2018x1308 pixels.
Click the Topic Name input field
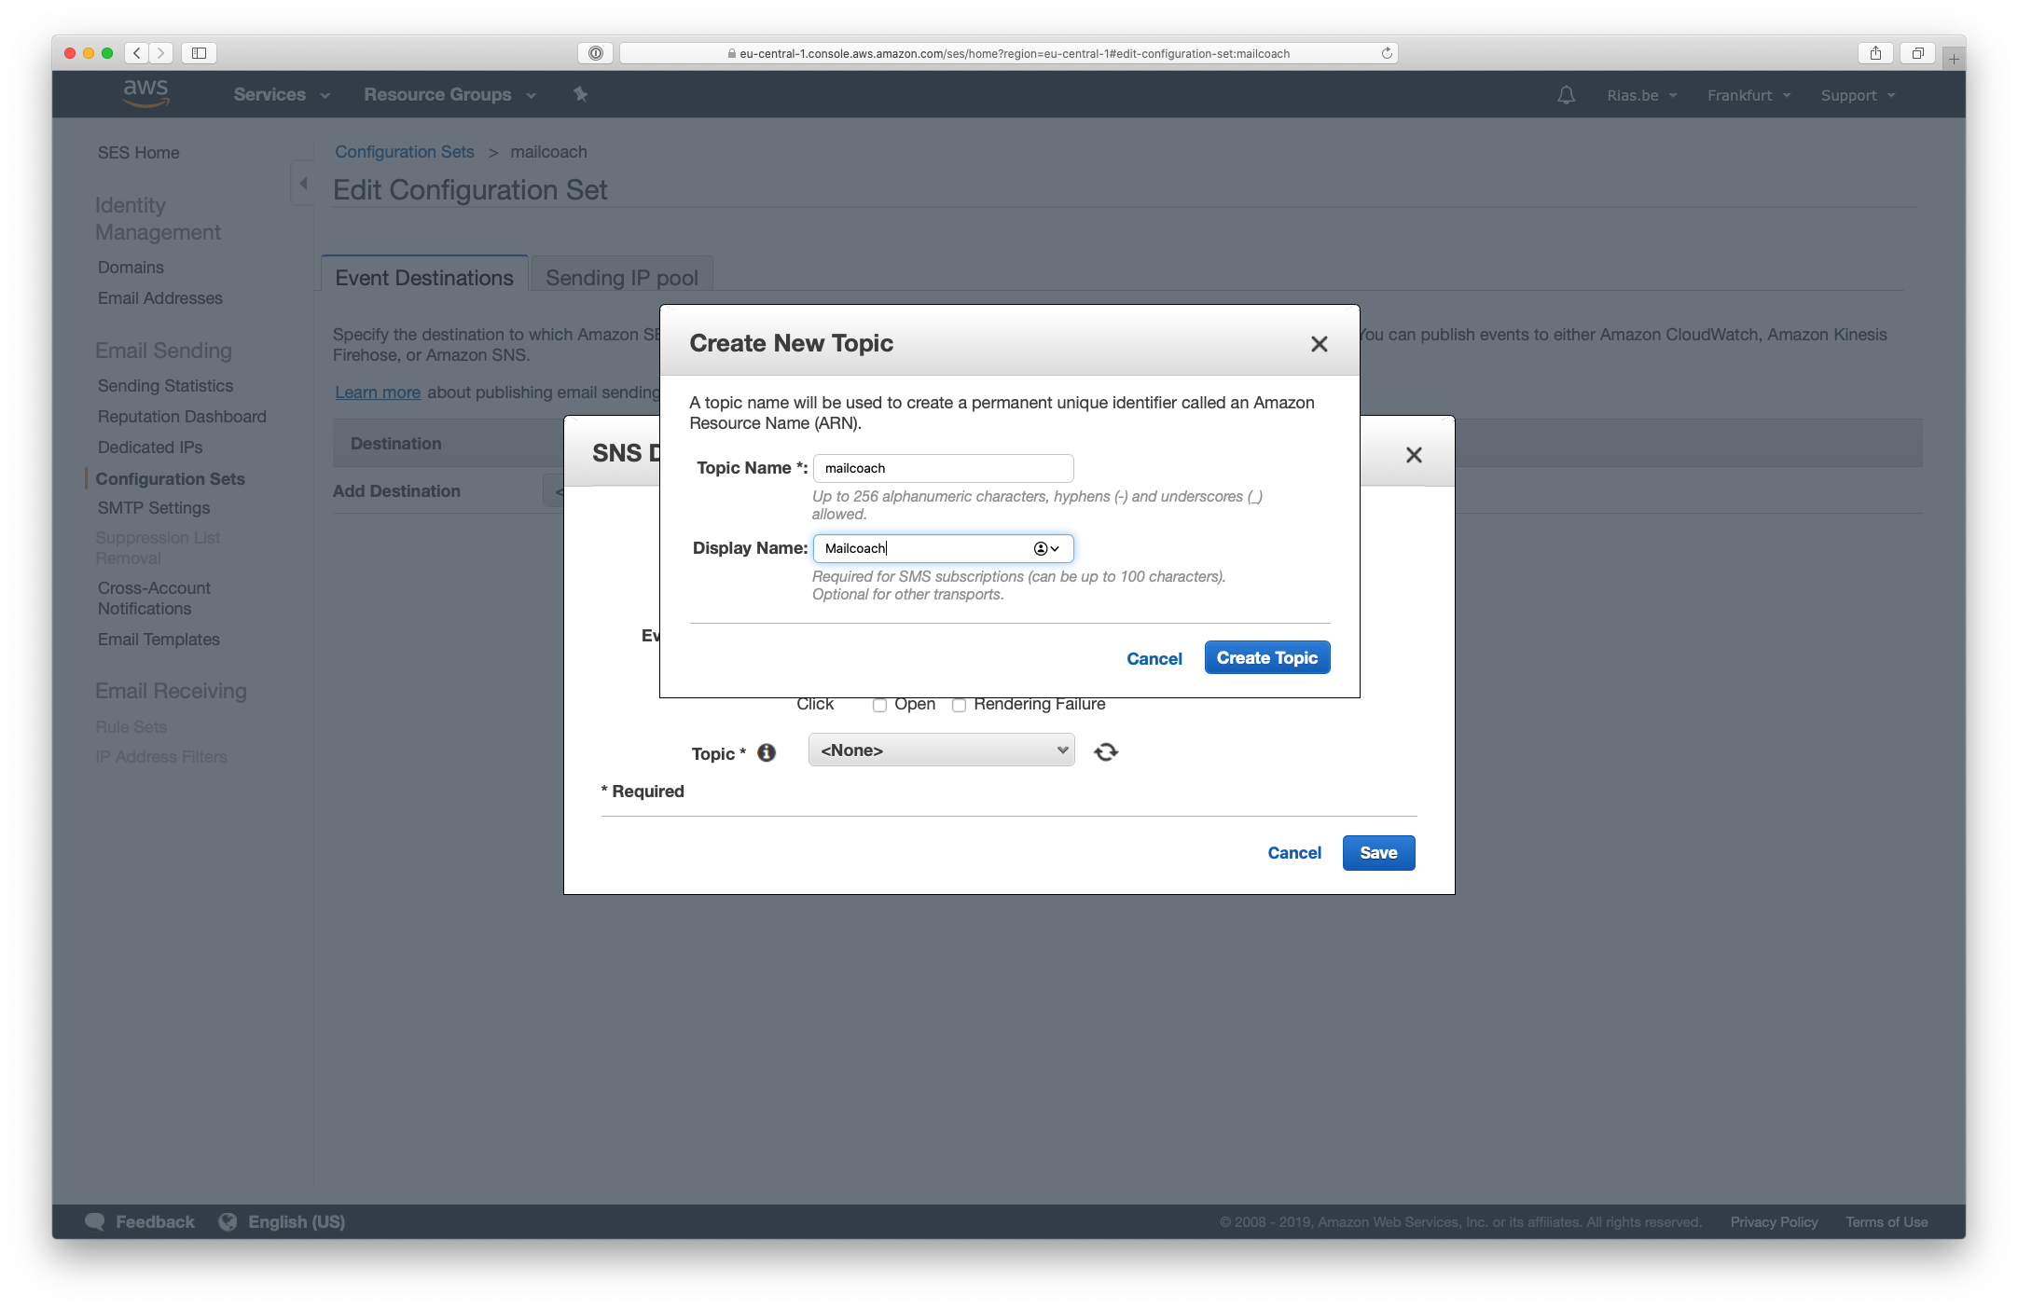coord(943,467)
